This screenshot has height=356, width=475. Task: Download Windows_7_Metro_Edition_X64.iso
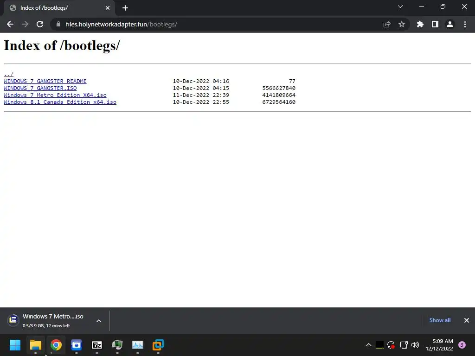click(x=55, y=95)
